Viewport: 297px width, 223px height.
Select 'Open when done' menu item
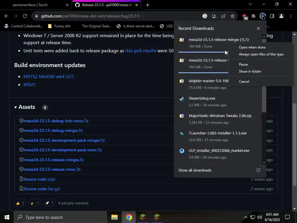point(252,47)
